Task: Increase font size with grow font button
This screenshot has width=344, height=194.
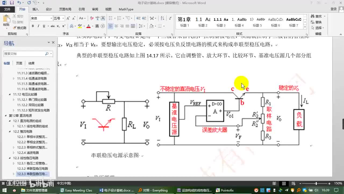Action: click(68, 18)
